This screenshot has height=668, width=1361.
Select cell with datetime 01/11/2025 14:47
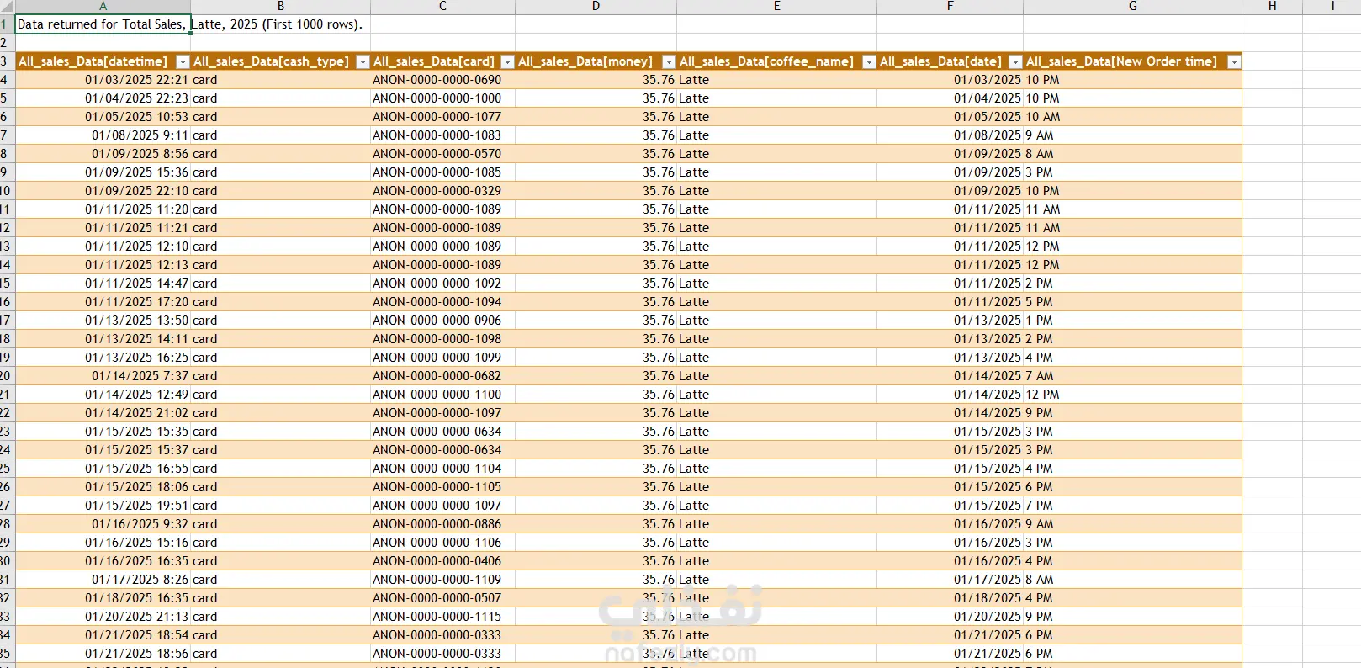[x=103, y=284]
